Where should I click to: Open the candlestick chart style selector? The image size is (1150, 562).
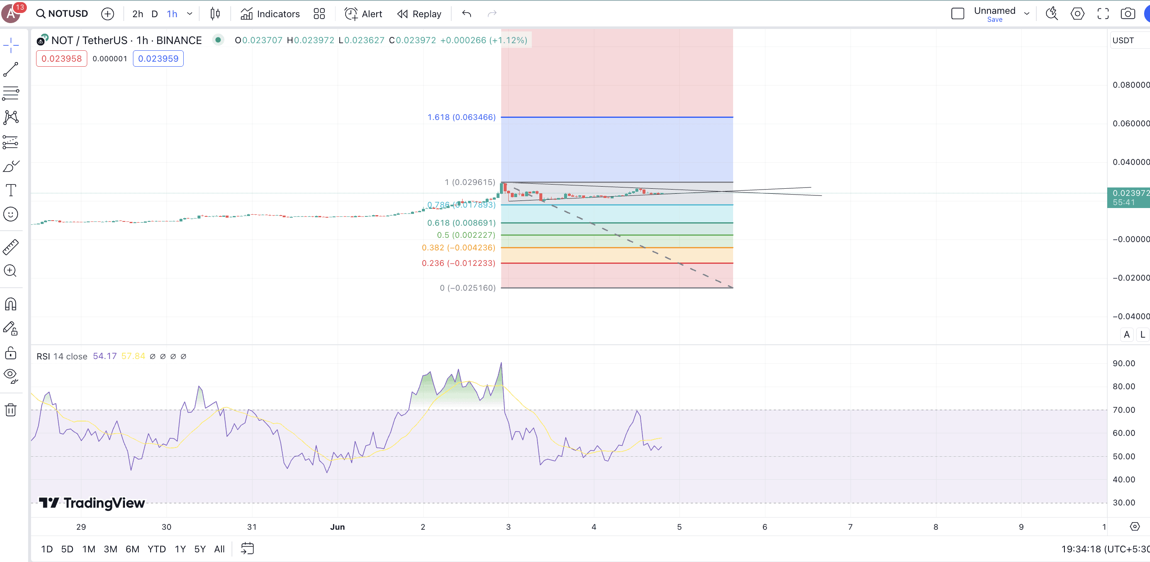coord(215,14)
